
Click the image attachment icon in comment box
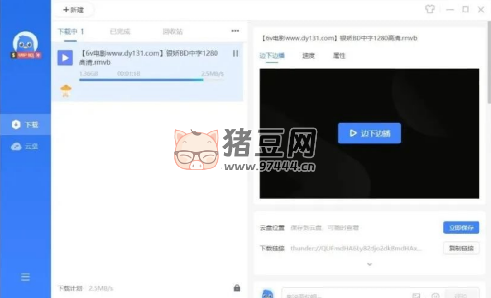tap(417, 296)
